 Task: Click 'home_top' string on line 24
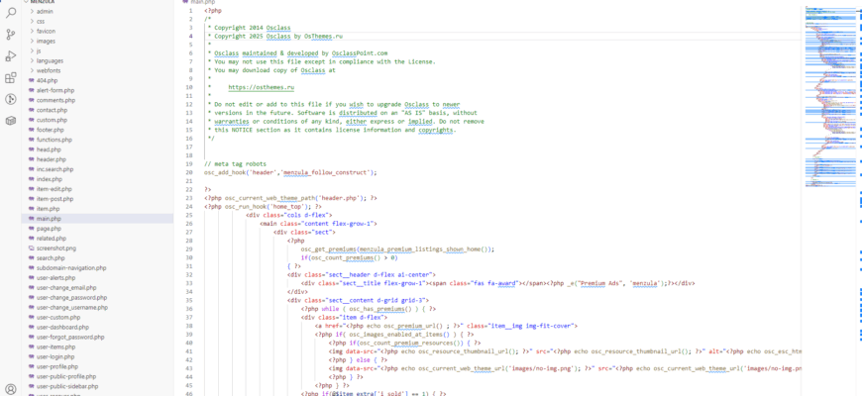point(286,207)
